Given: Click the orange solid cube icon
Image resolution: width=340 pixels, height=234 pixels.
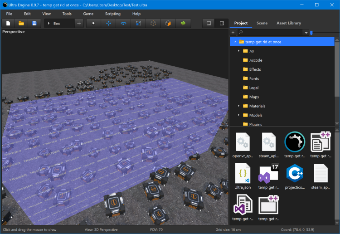Looking at the screenshot, I should coord(168,23).
